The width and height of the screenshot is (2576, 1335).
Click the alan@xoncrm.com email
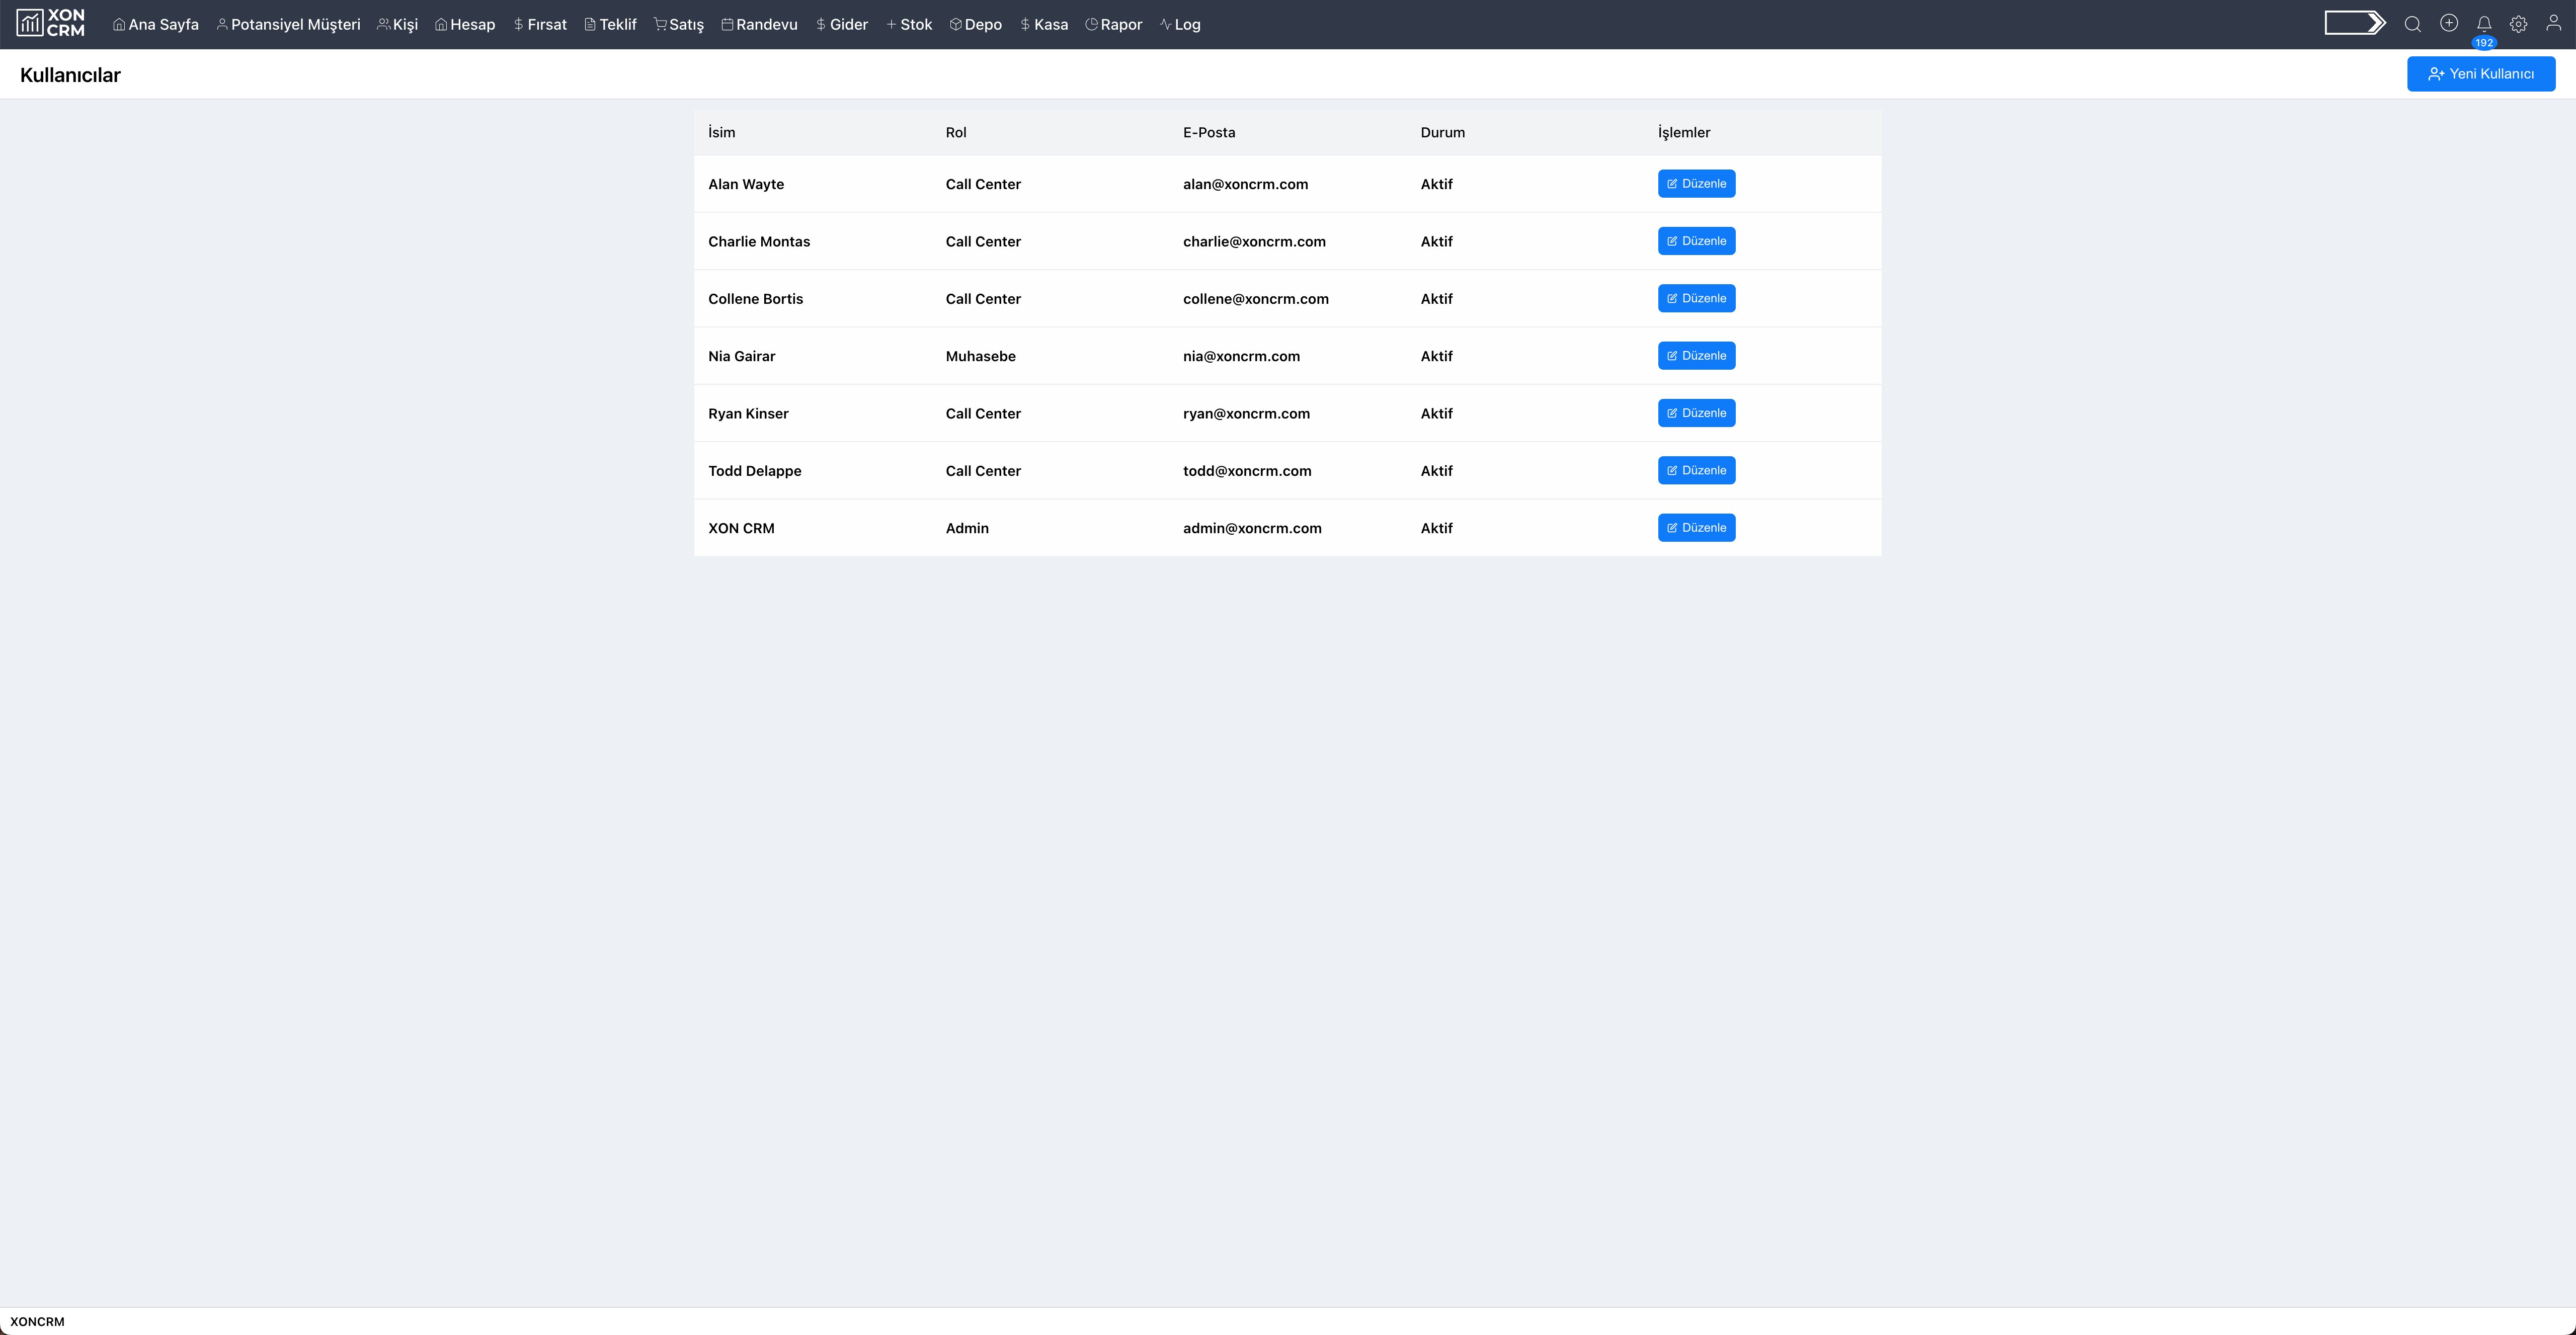pyautogui.click(x=1245, y=184)
